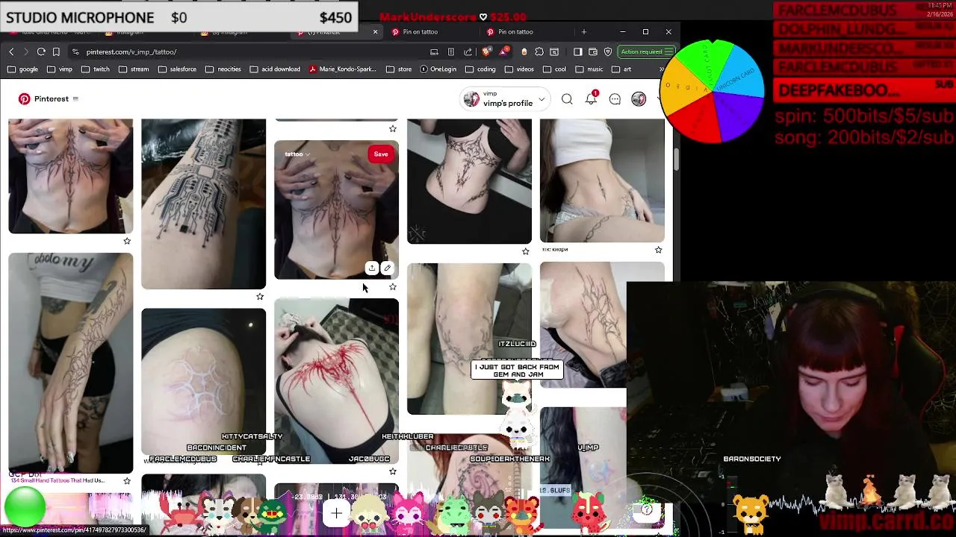Favorite the first-column torso tattoo pin star
The height and width of the screenshot is (537, 956).
[127, 241]
